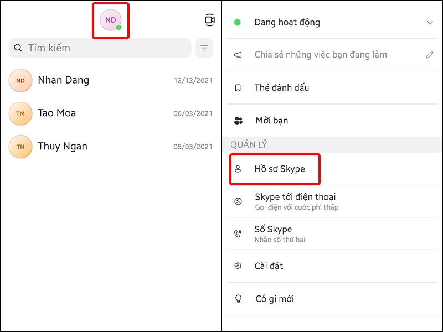
Task: Open Số Skype option
Action: [x=333, y=234]
